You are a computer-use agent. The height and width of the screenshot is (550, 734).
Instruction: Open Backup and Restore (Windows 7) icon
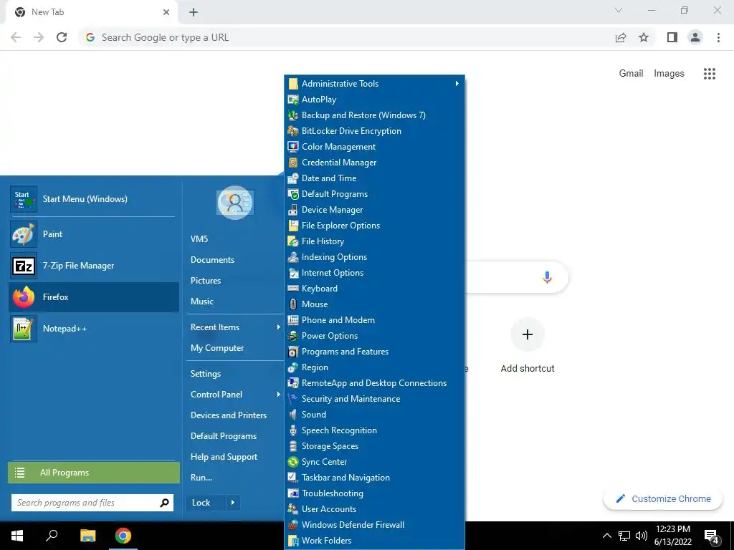point(293,115)
